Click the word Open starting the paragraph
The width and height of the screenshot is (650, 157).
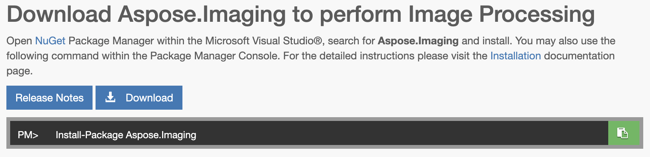[x=19, y=41]
